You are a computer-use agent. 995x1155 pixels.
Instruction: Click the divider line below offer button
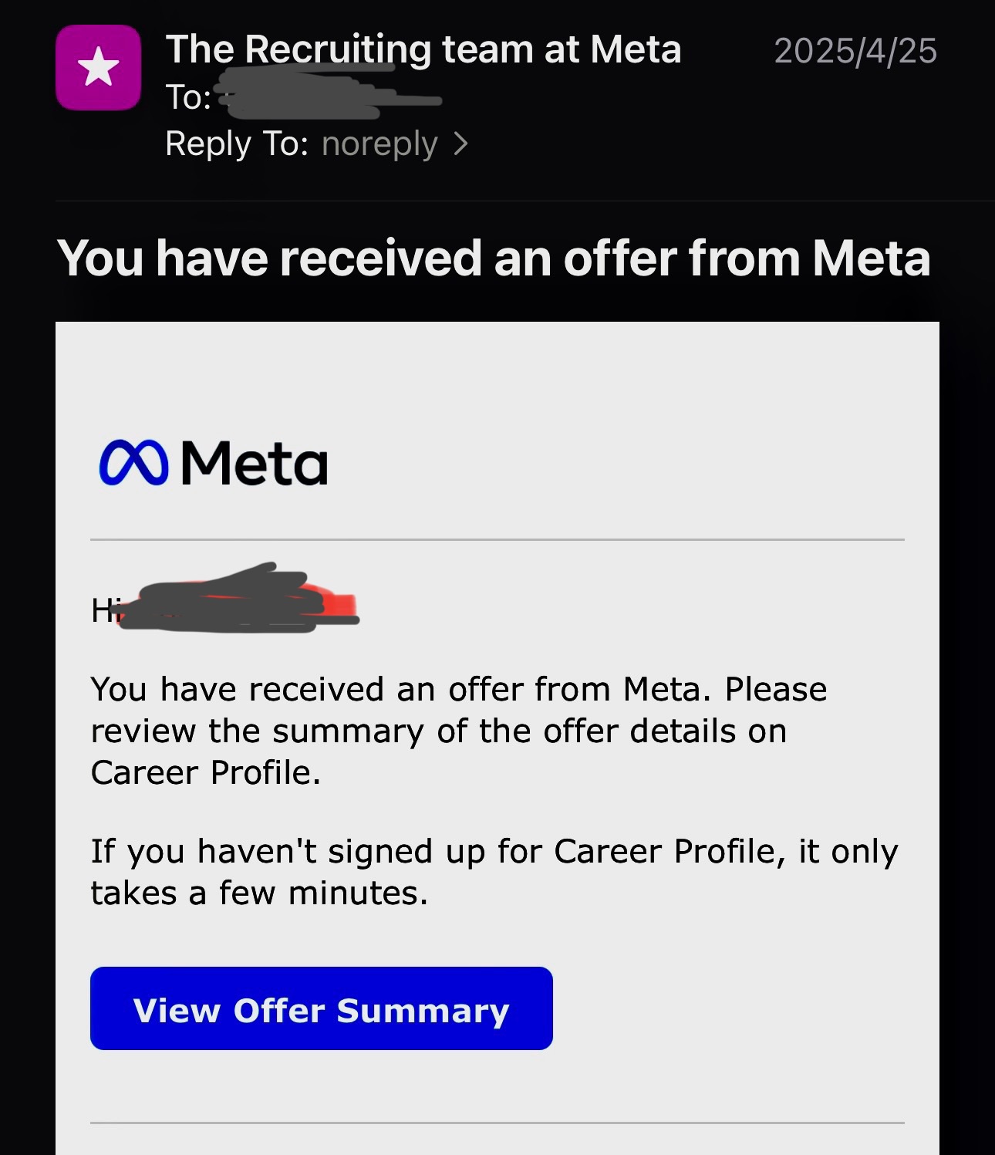(x=497, y=1123)
